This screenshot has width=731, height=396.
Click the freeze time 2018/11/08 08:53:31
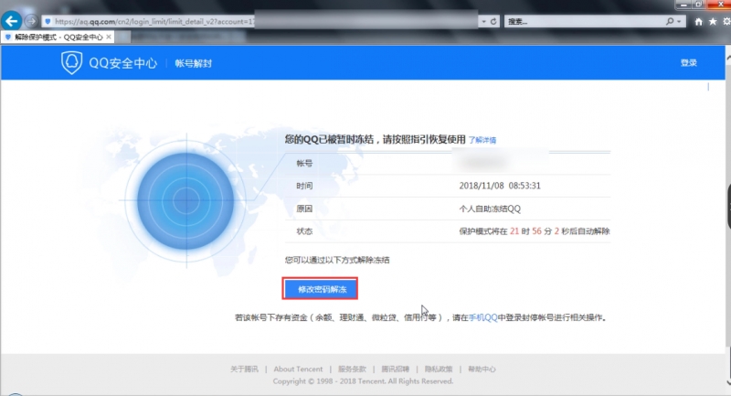[x=500, y=186]
